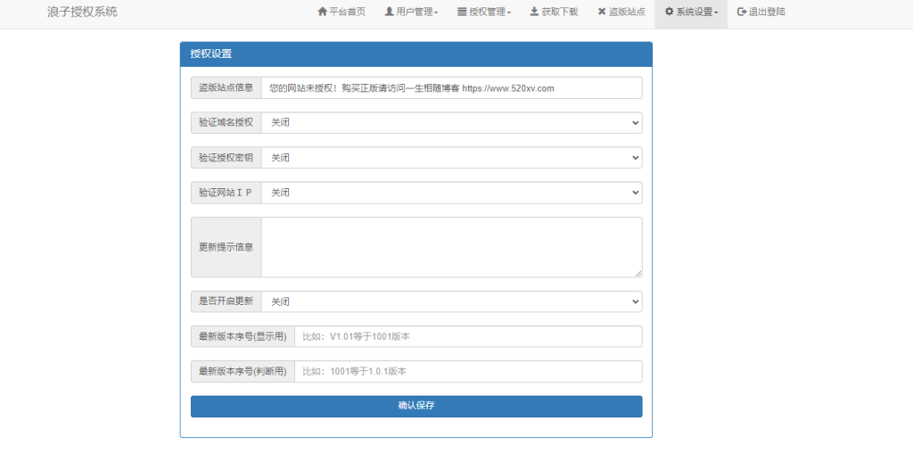Focus the 最新版本序号(判断用) input field

468,372
